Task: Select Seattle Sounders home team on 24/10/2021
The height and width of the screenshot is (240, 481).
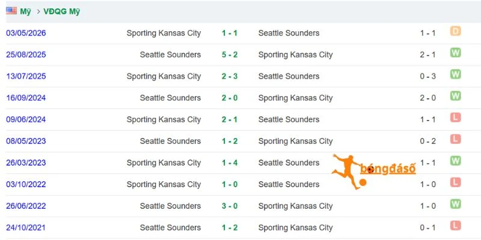Action: pos(171,228)
